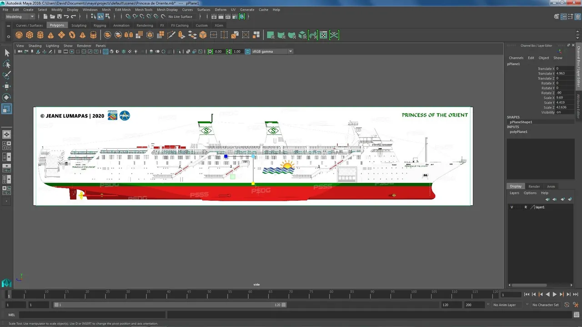This screenshot has width=582, height=327.
Task: Open the viewport Shading menu
Action: click(x=35, y=45)
